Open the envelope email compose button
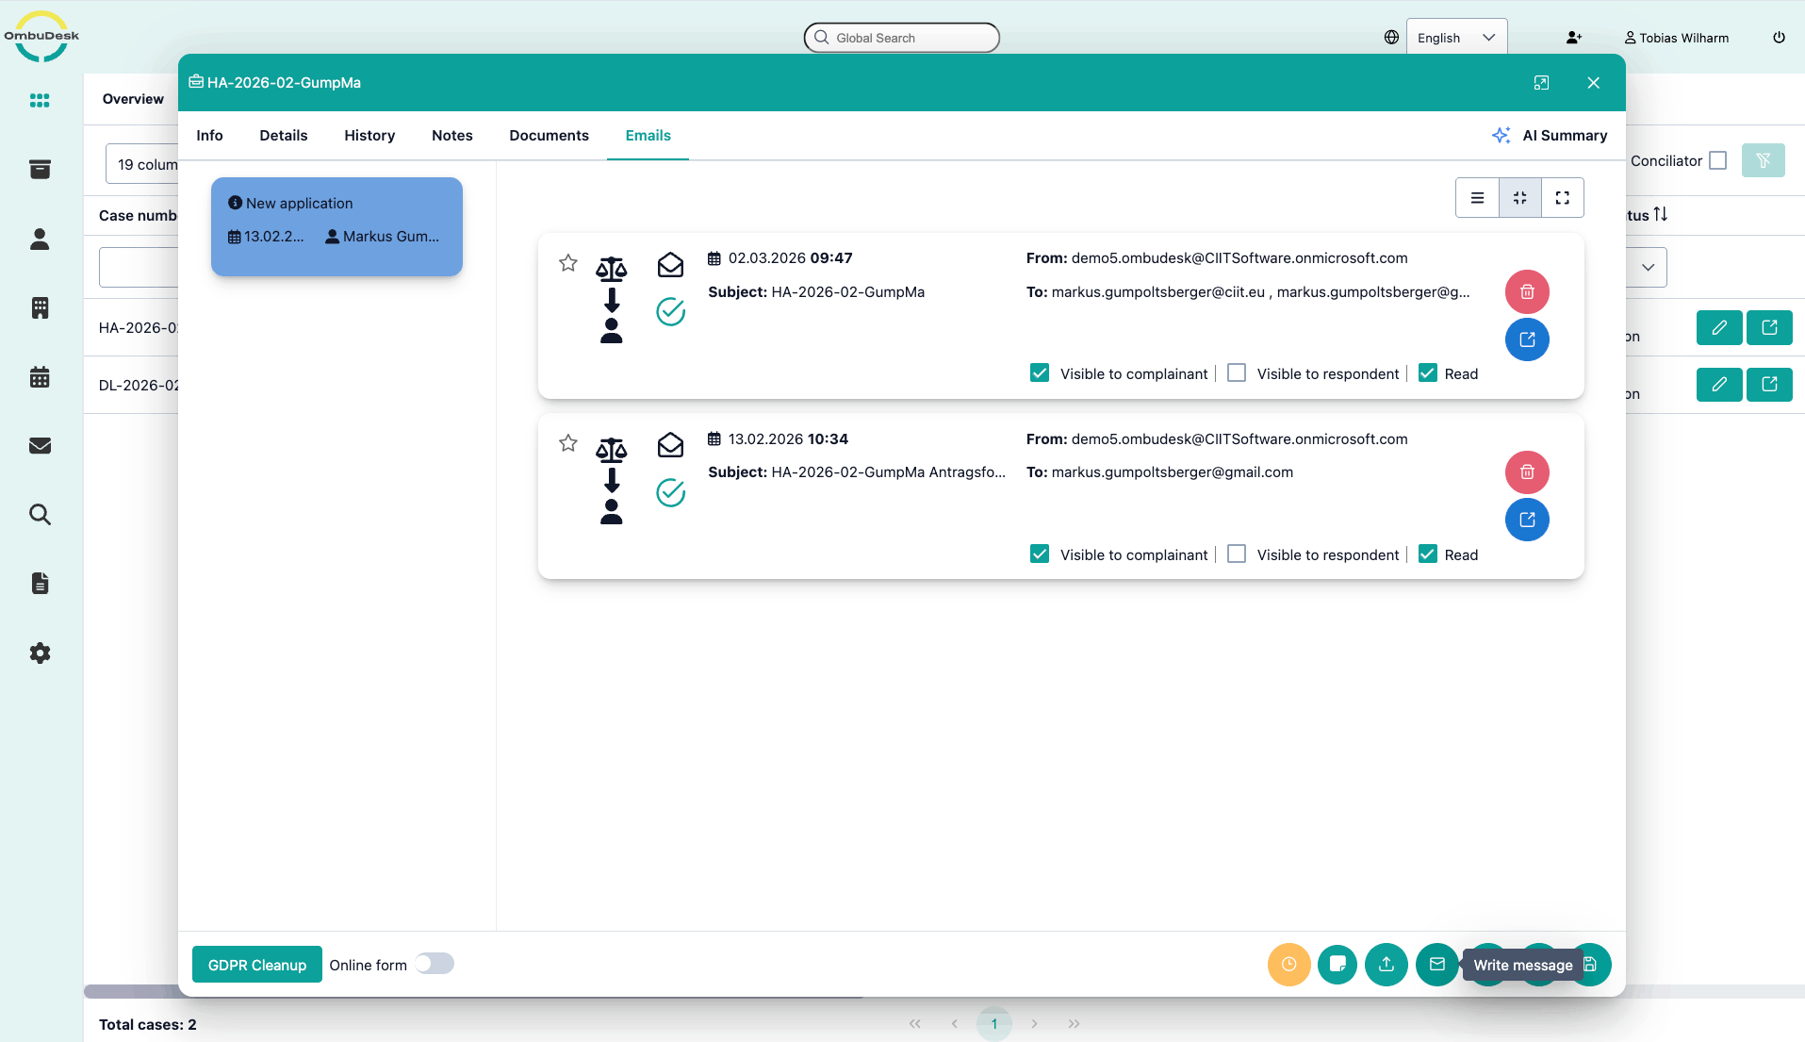This screenshot has width=1805, height=1042. (x=1436, y=965)
